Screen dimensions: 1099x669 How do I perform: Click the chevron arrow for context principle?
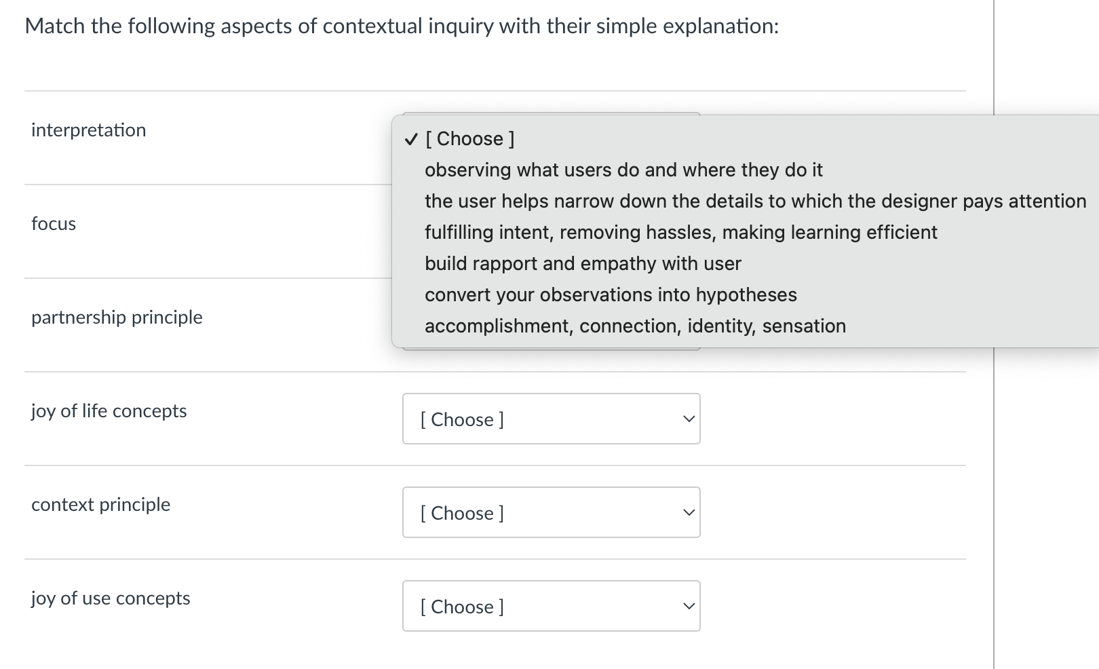pos(689,513)
